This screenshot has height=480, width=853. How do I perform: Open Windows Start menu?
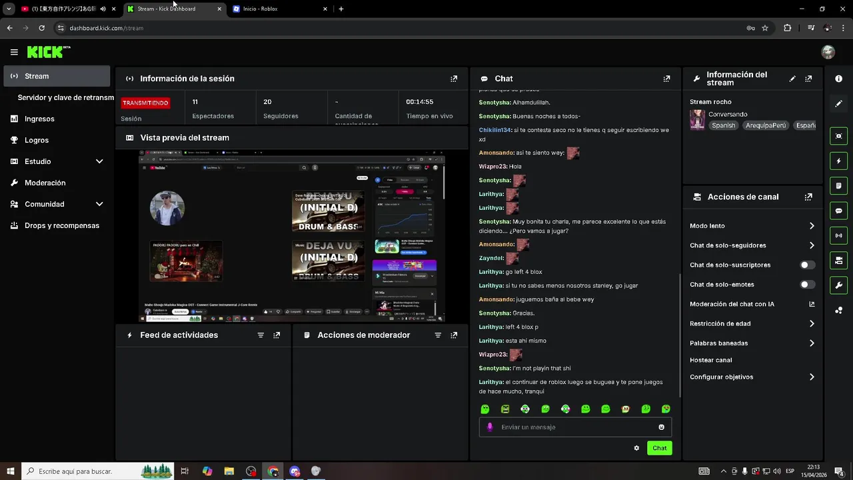10,471
